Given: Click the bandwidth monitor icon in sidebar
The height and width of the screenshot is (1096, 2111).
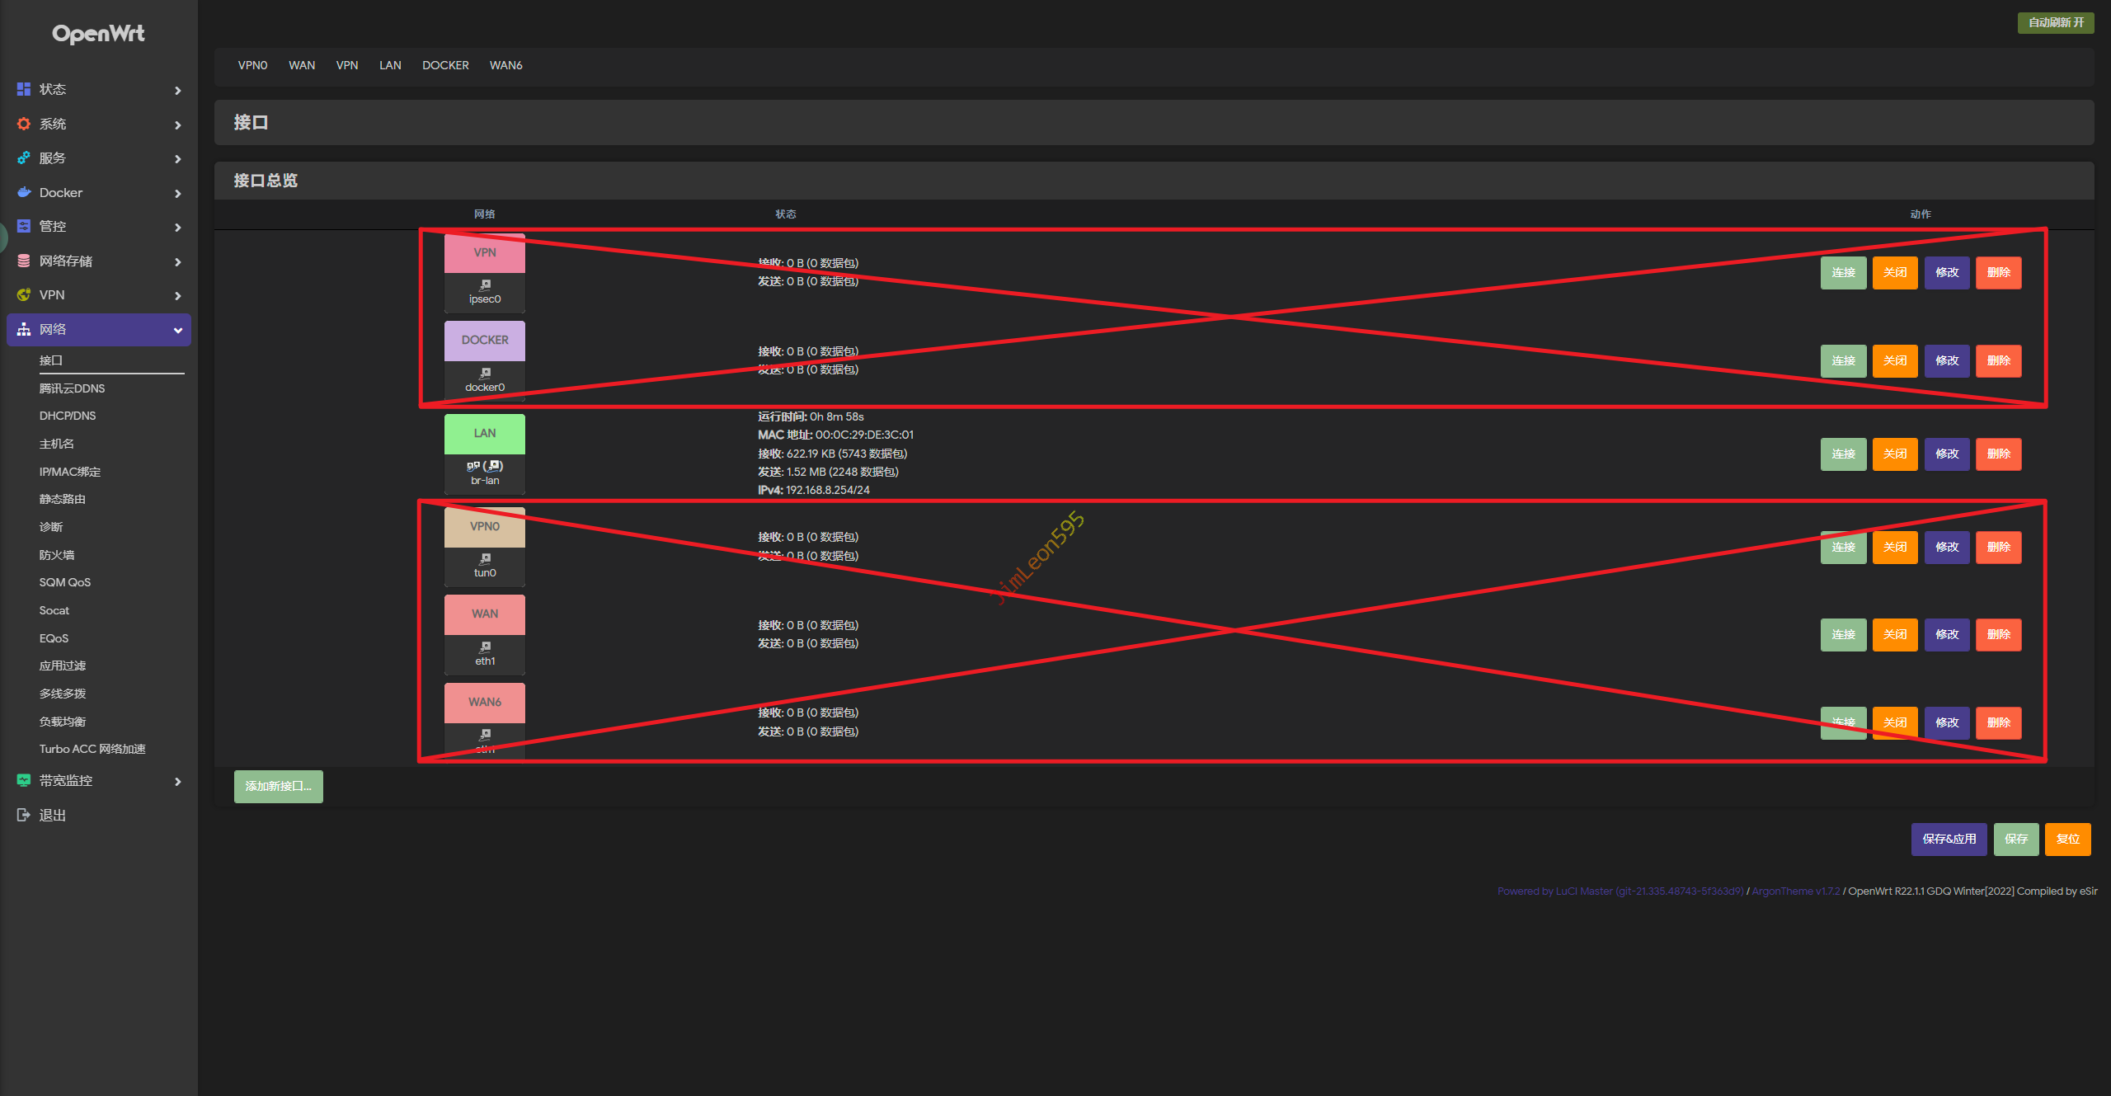Looking at the screenshot, I should [x=24, y=780].
